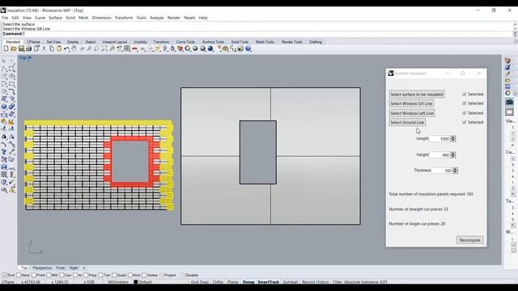Click the Paste clipboard icon
Image resolution: width=518 pixels, height=291 pixels.
point(59,48)
